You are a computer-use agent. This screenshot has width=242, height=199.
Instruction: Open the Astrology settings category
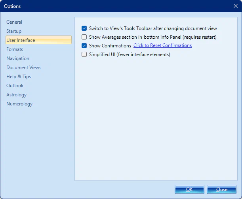[17, 95]
